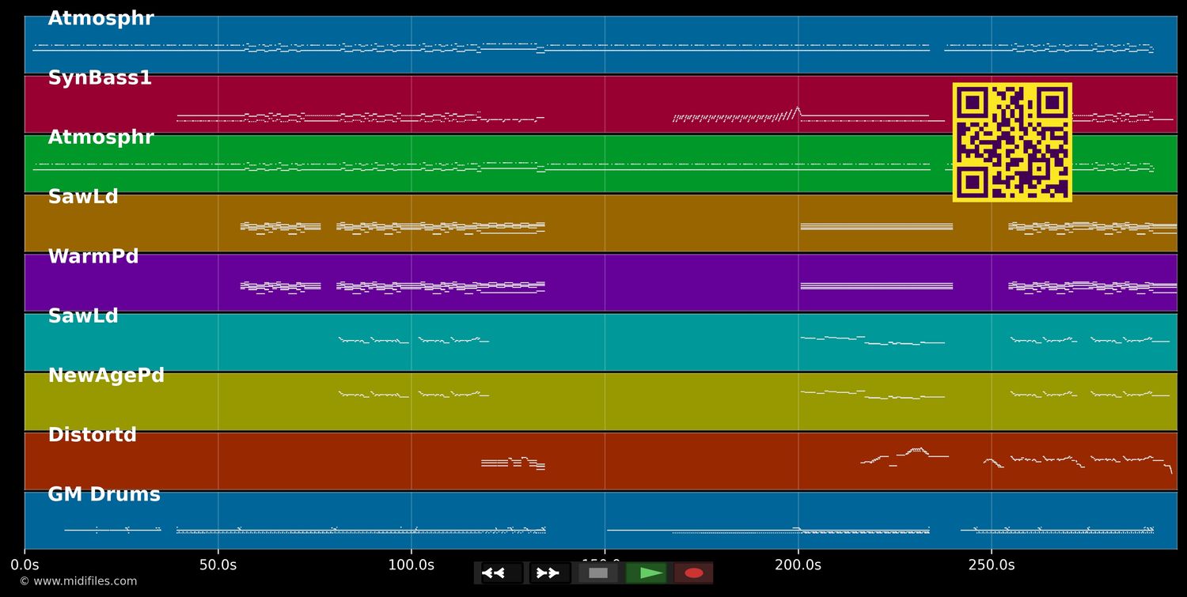Select the Atmosphr label on the green track
The image size is (1187, 597).
(x=100, y=138)
